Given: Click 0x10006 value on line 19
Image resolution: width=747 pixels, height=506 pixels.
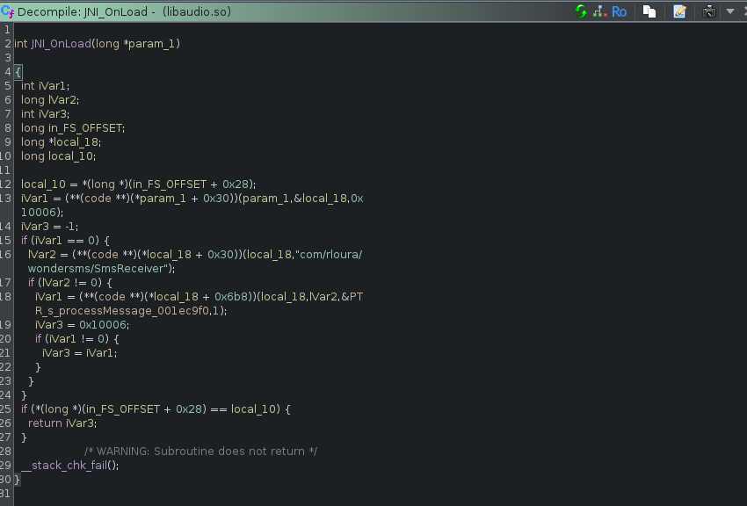Looking at the screenshot, I should (x=103, y=325).
